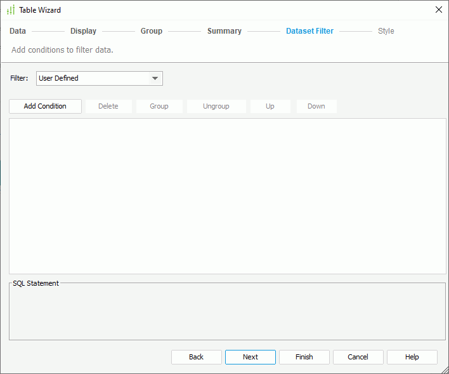Move condition Up with Up button

coord(270,106)
